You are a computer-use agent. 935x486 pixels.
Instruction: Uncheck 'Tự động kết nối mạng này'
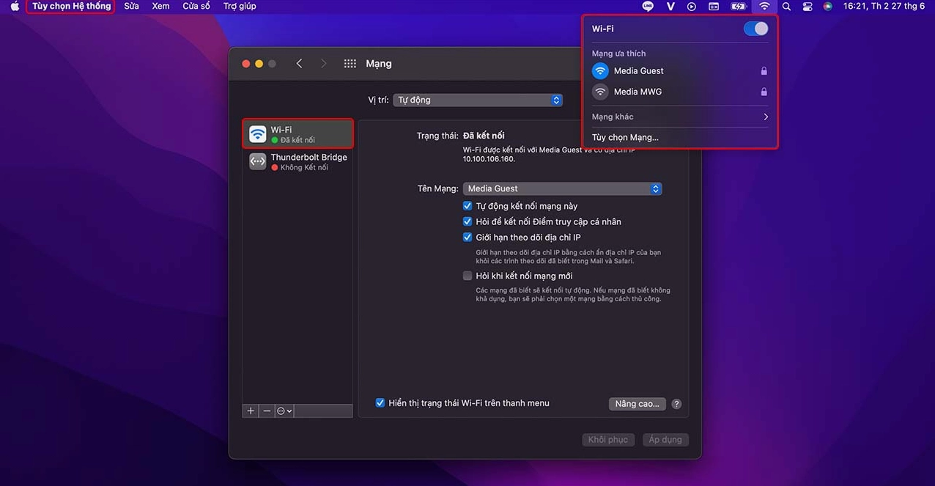467,206
